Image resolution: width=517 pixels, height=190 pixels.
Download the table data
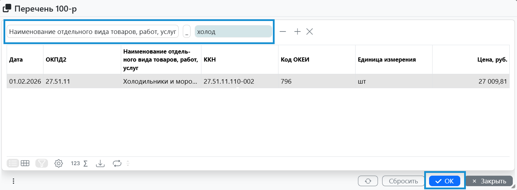[x=100, y=163]
